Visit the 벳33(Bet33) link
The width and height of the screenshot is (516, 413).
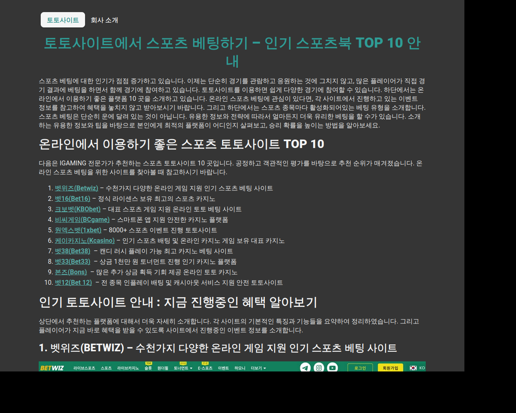[x=73, y=262]
